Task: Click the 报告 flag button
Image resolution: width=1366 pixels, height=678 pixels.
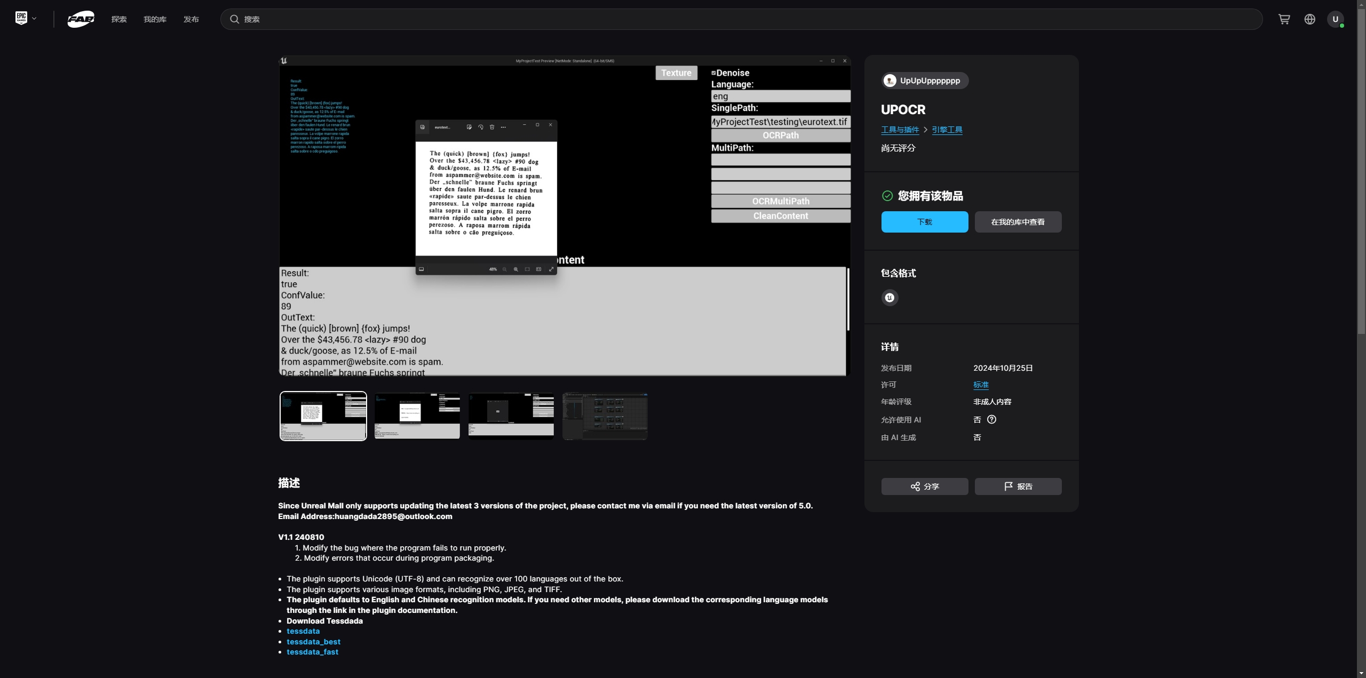Action: [x=1018, y=486]
